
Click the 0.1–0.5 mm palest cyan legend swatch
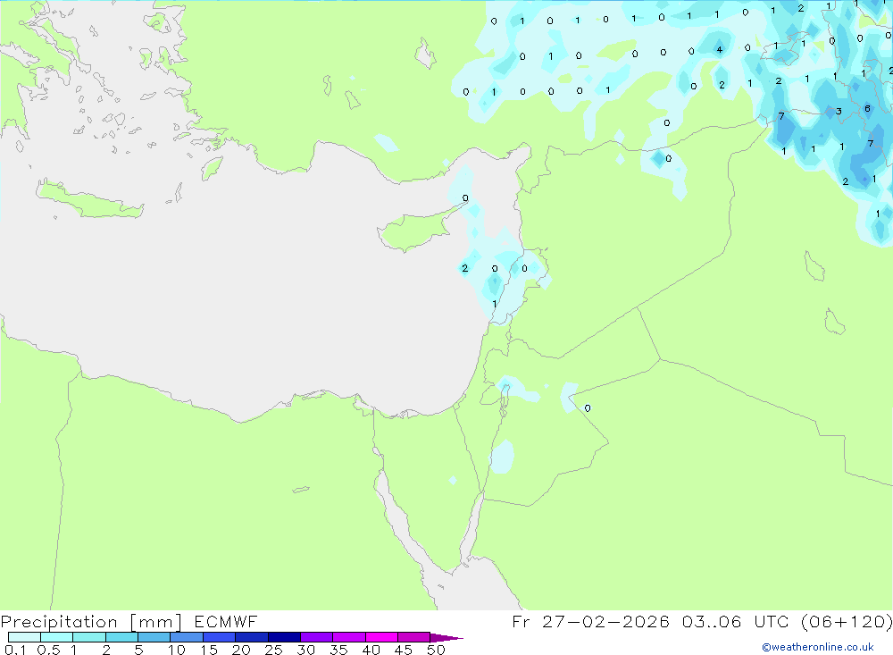coord(24,637)
